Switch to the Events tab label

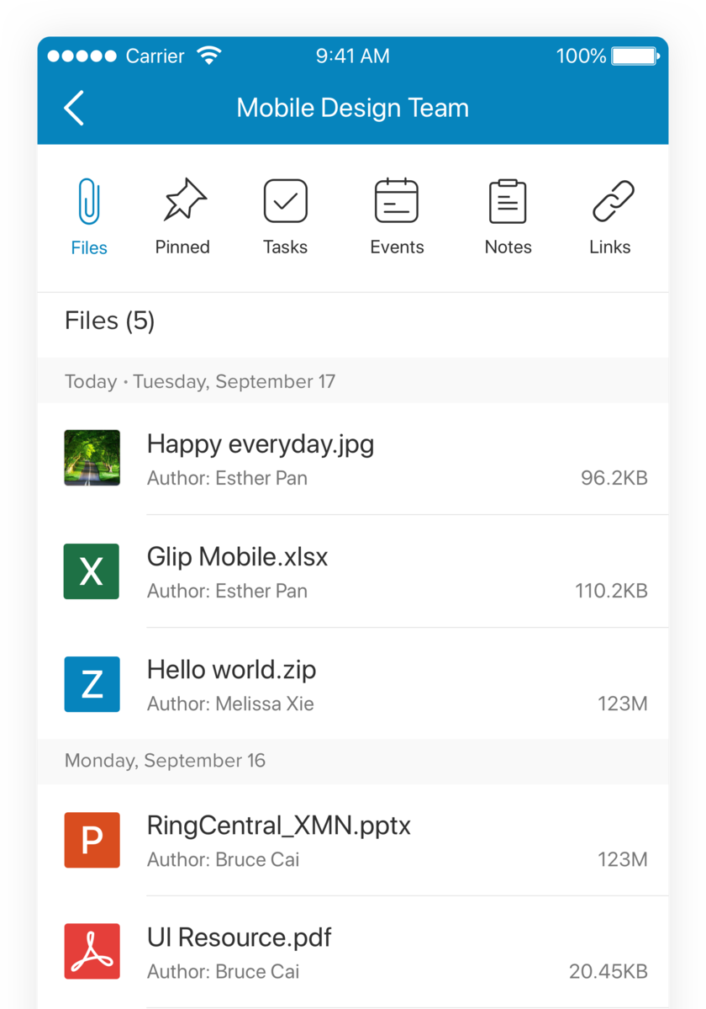397,247
